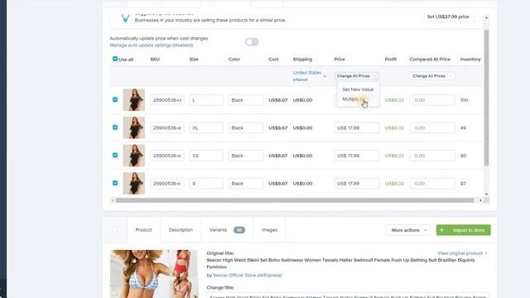530x298 pixels.
Task: Edit the size field containing XL
Action: click(x=206, y=127)
